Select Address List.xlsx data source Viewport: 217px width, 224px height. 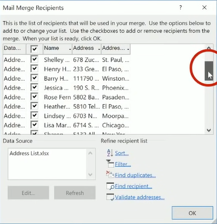click(x=29, y=153)
